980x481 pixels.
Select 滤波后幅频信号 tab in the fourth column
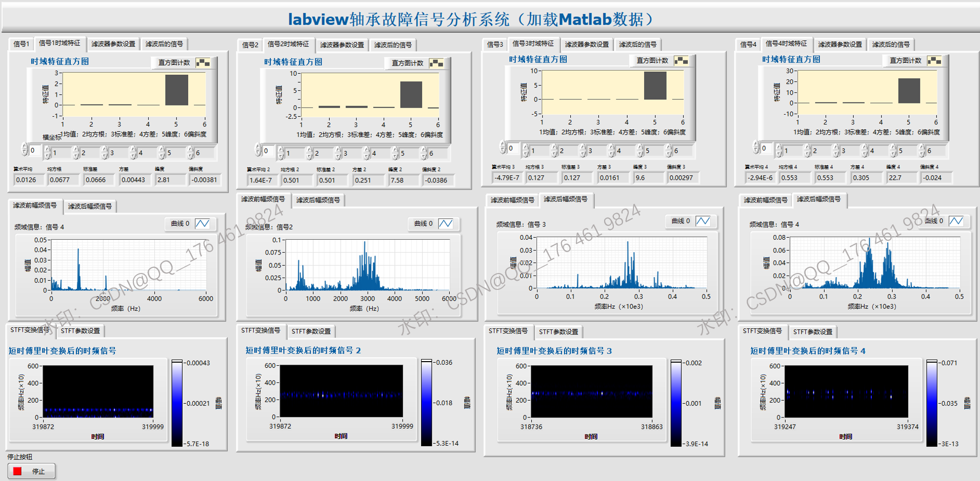pyautogui.click(x=818, y=199)
